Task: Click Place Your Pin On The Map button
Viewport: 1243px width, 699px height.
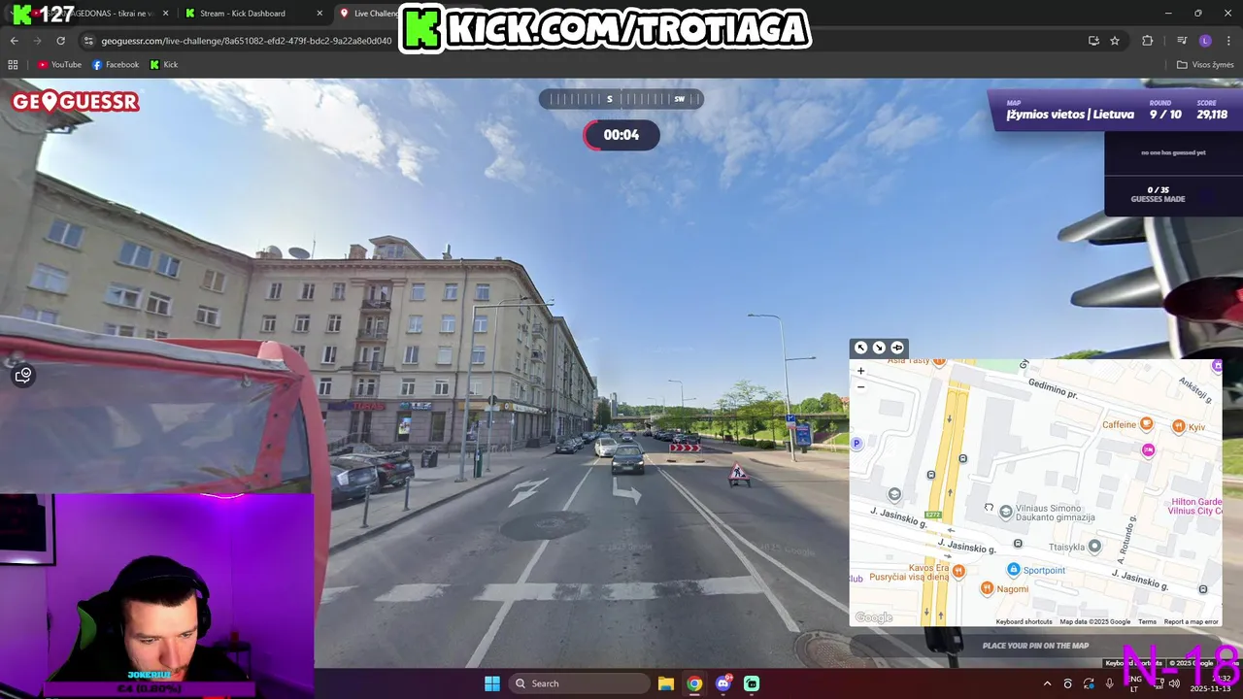Action: tap(1035, 646)
